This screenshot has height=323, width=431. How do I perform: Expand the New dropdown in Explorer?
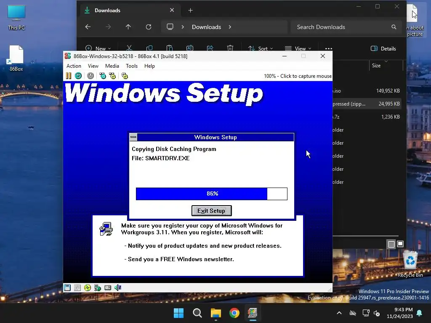tap(98, 48)
